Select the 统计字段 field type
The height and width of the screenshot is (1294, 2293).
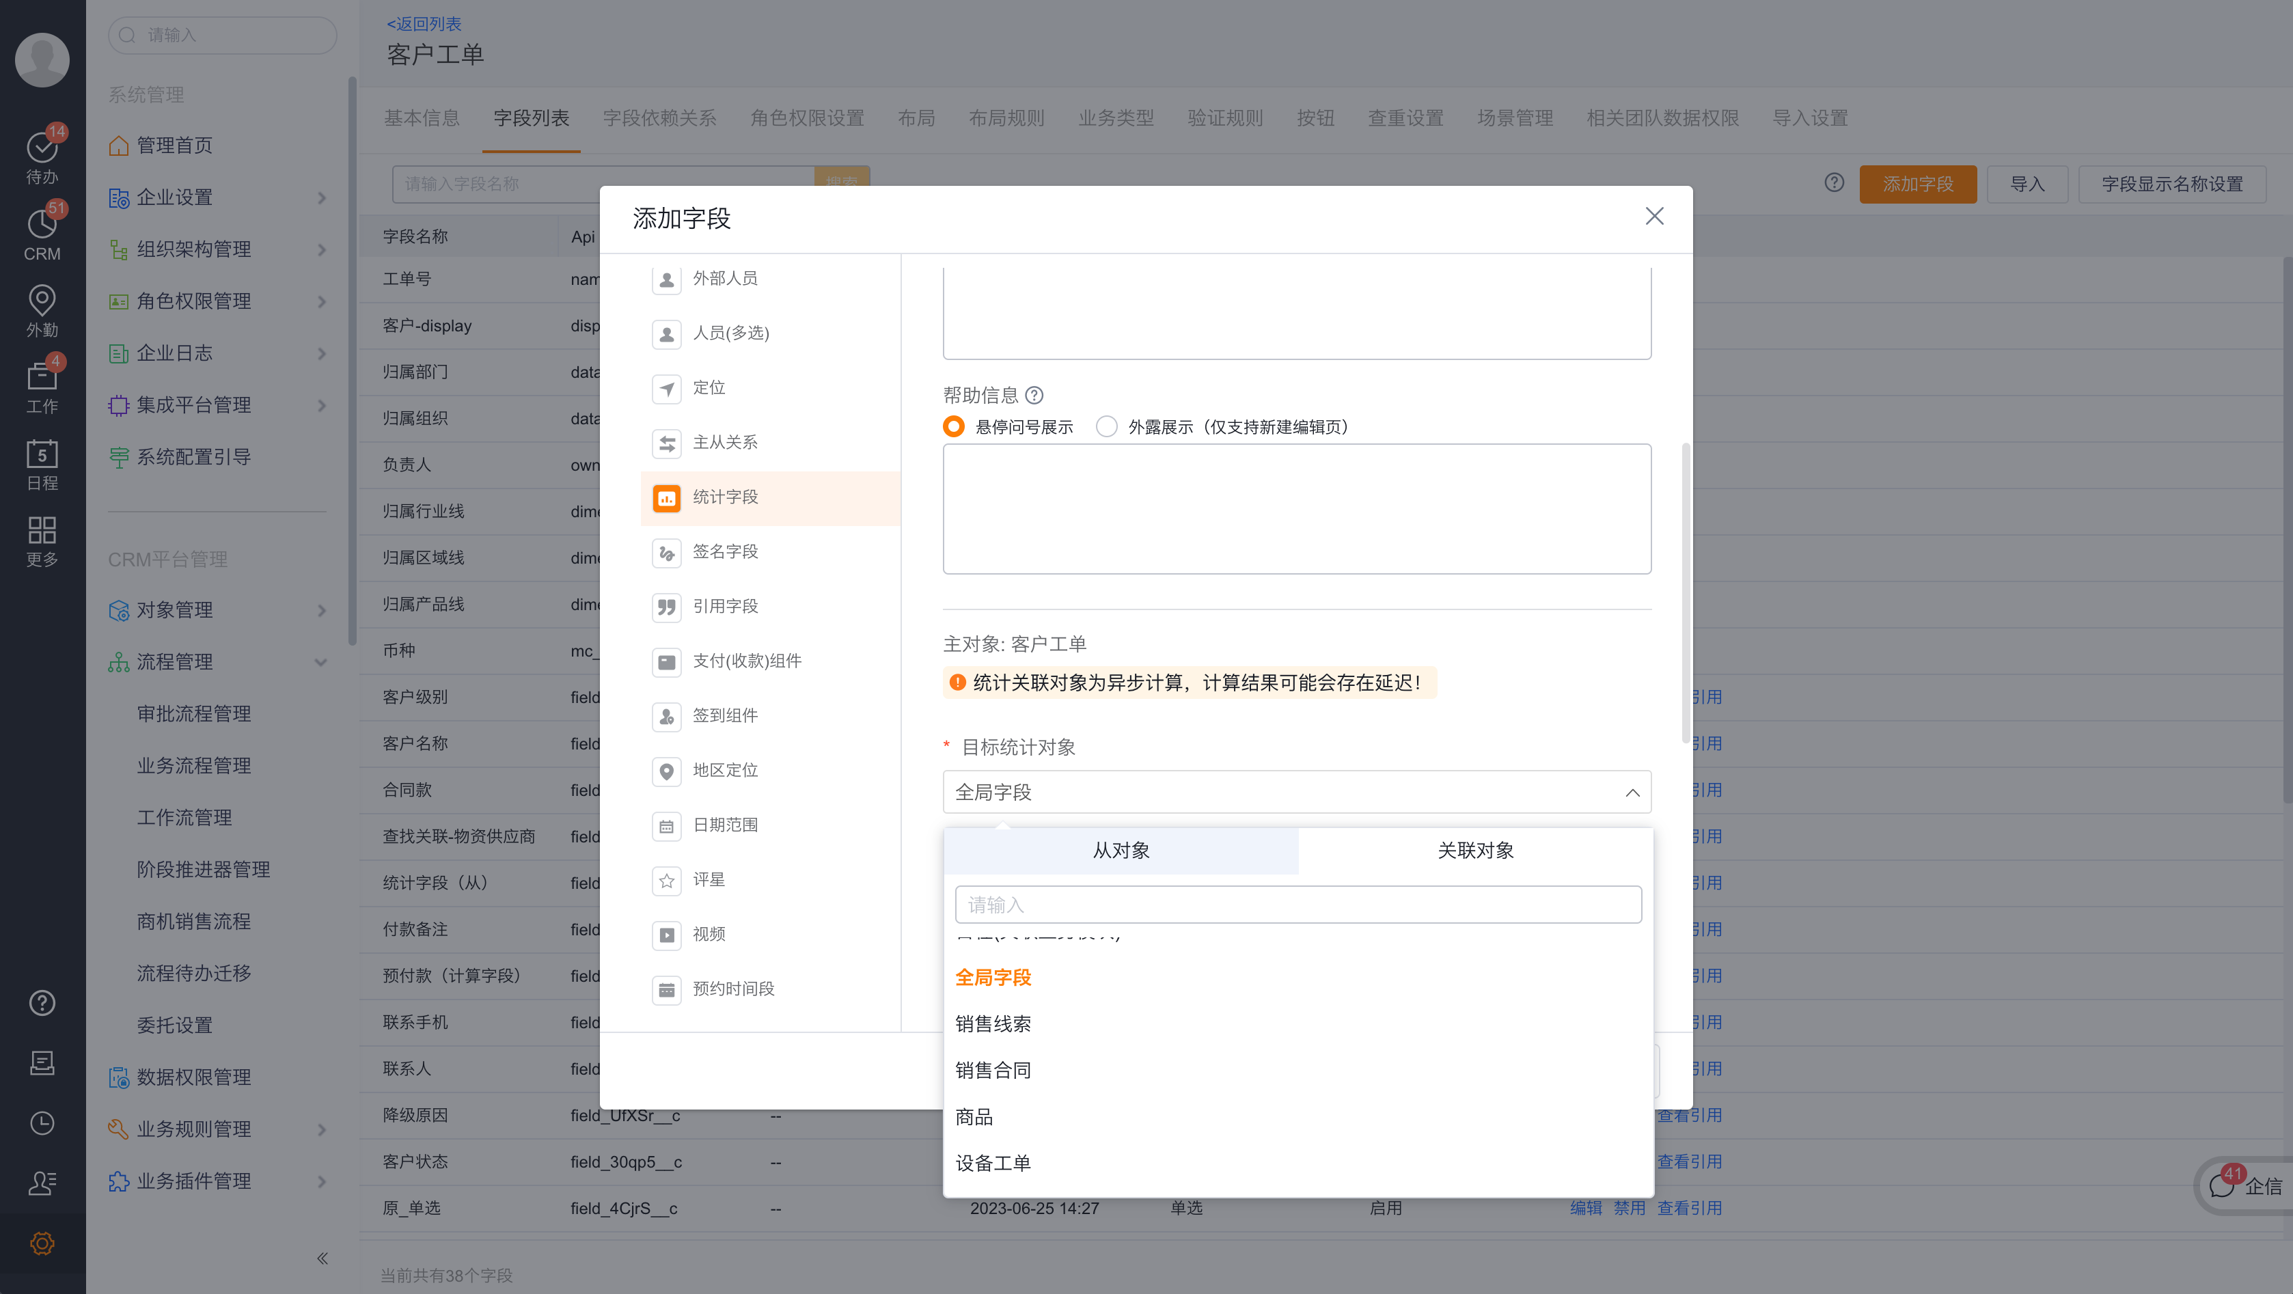click(x=771, y=497)
